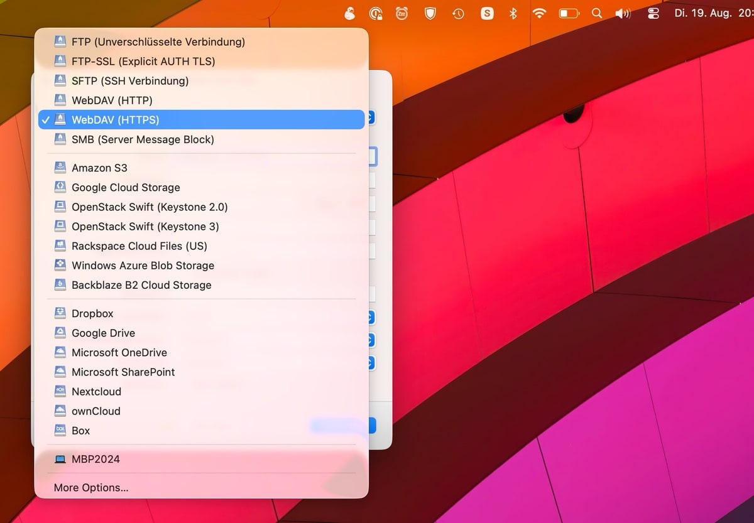Click the Box drive icon
The image size is (754, 523).
click(60, 430)
